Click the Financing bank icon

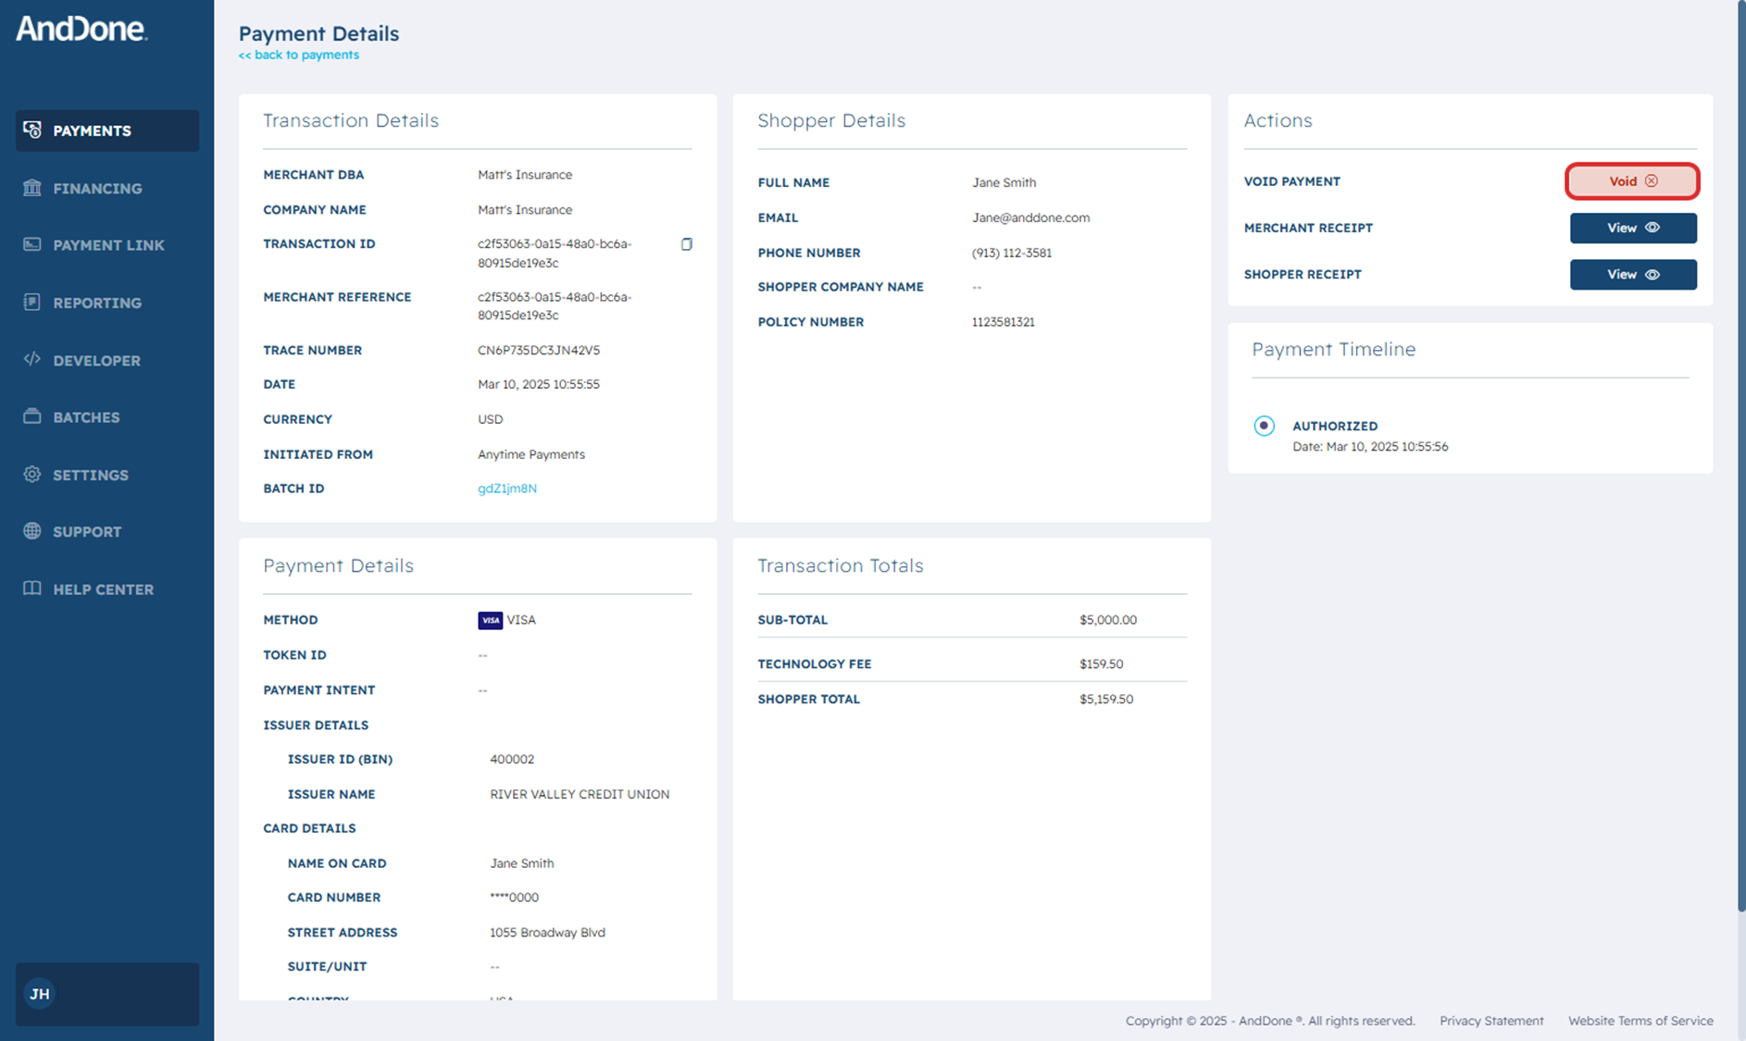(32, 188)
